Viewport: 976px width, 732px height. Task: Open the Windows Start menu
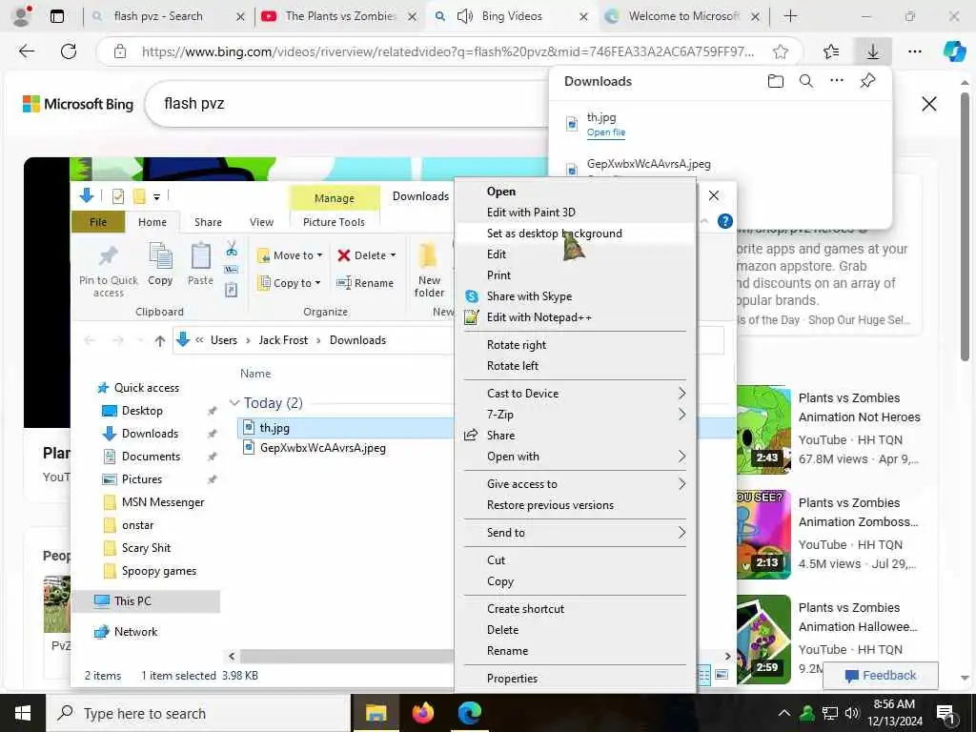click(x=23, y=713)
